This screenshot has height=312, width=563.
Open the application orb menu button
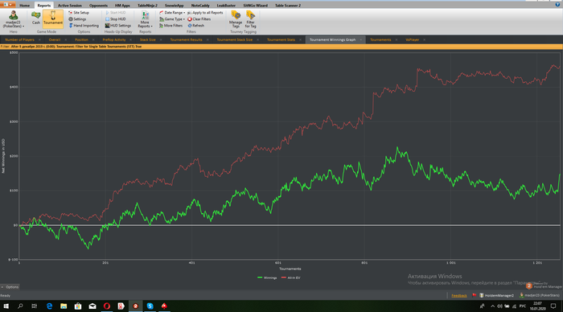point(7,4)
